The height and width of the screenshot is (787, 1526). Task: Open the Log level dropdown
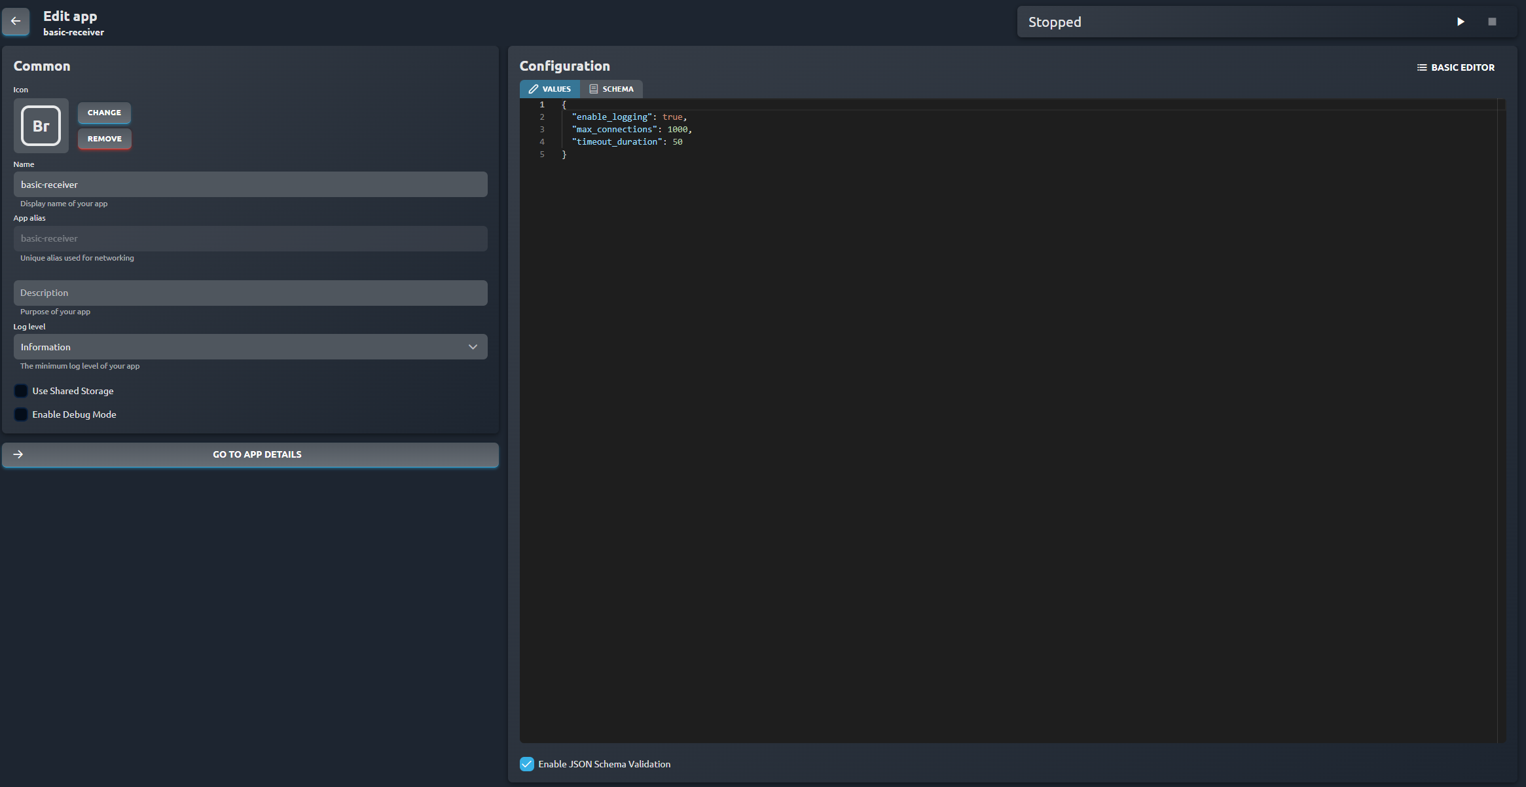pos(250,347)
